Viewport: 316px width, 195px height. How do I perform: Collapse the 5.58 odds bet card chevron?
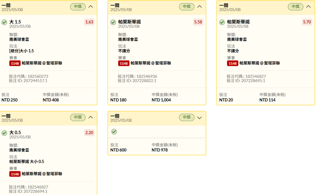pyautogui.click(x=200, y=7)
